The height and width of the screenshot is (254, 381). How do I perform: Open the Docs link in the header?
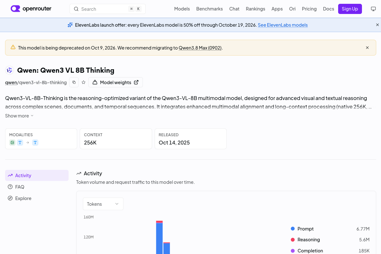(x=329, y=9)
